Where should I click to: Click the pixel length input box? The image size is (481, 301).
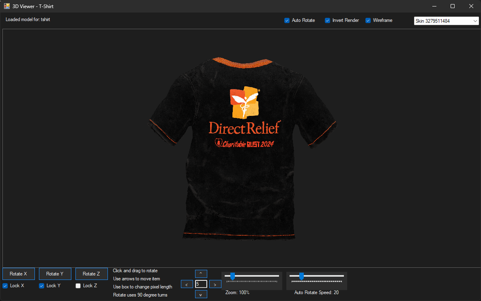coord(201,284)
